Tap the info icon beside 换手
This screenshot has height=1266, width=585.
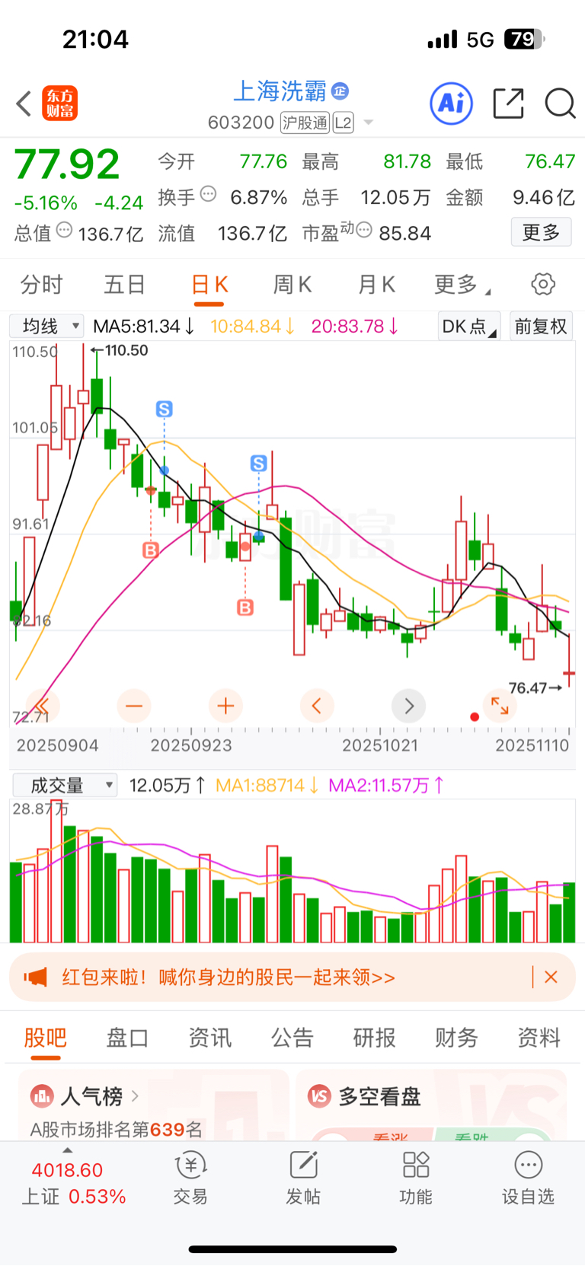click(x=208, y=195)
